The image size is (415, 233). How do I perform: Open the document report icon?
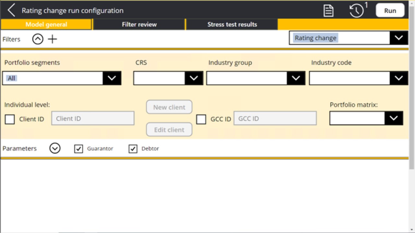click(328, 10)
